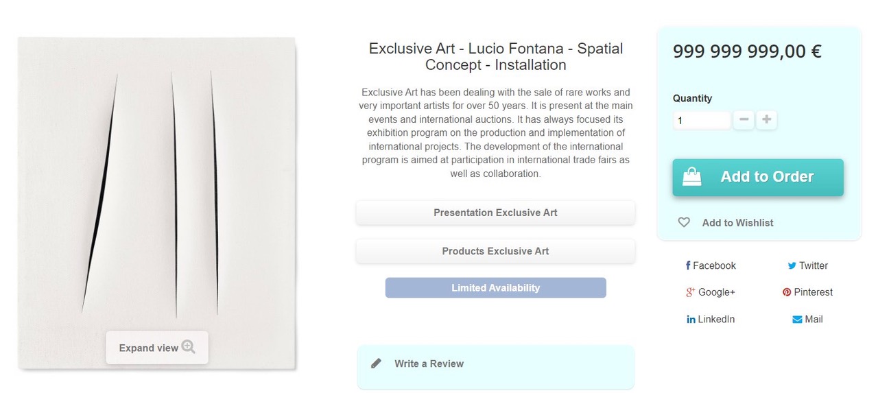The image size is (878, 393).
Task: Click the magnifier icon in Expand view
Action: click(189, 347)
